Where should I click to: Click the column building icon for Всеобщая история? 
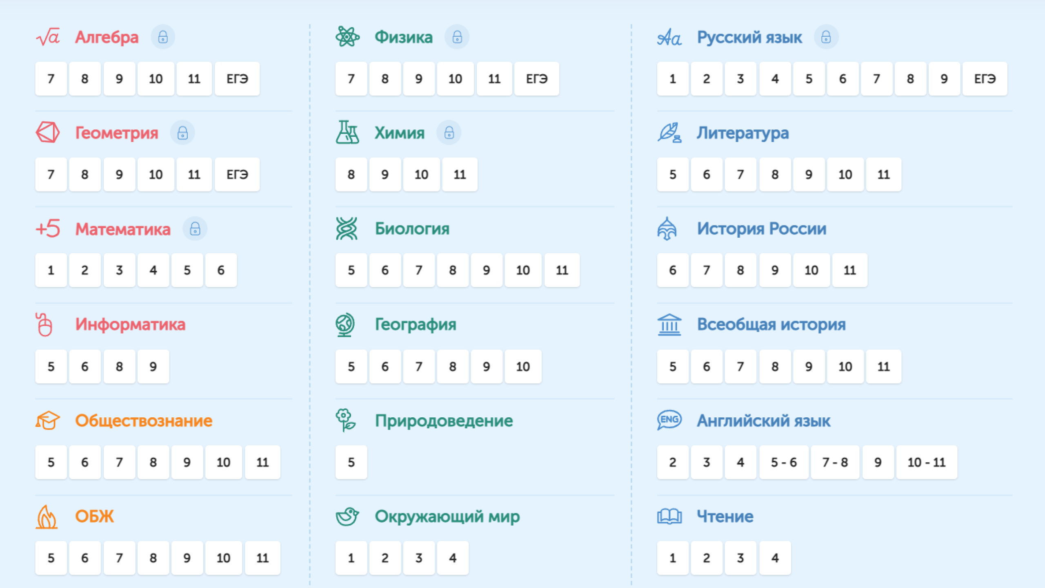[669, 325]
